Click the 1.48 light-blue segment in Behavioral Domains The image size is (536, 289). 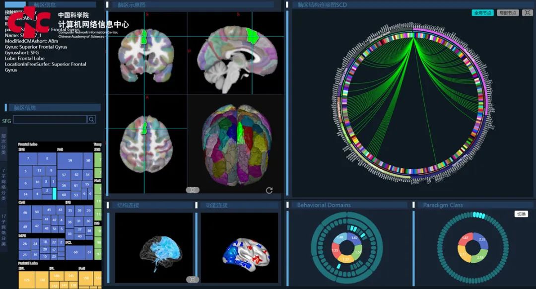tap(340, 238)
